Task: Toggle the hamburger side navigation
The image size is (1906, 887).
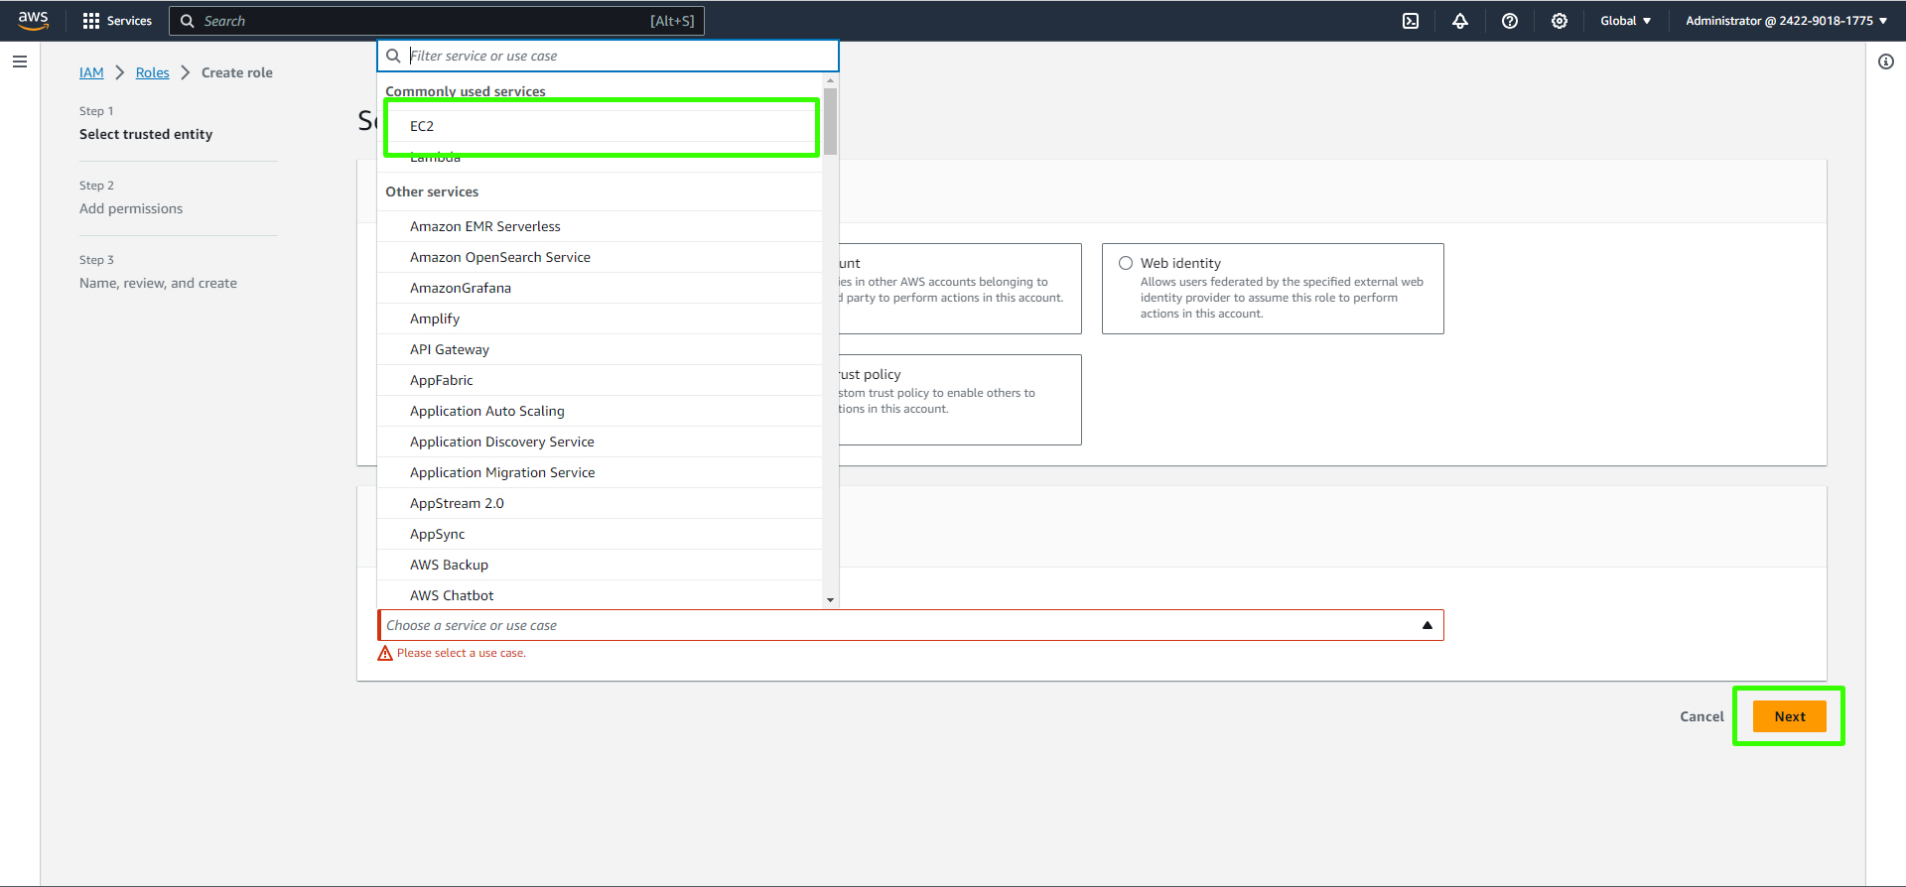Action: tap(20, 62)
